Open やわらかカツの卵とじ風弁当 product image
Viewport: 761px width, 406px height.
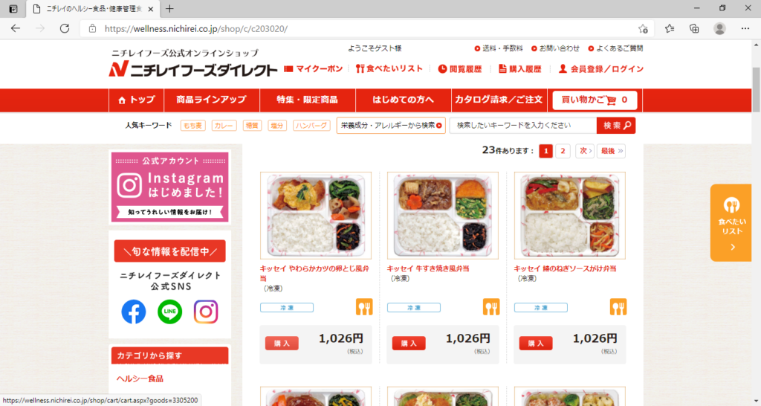(315, 215)
